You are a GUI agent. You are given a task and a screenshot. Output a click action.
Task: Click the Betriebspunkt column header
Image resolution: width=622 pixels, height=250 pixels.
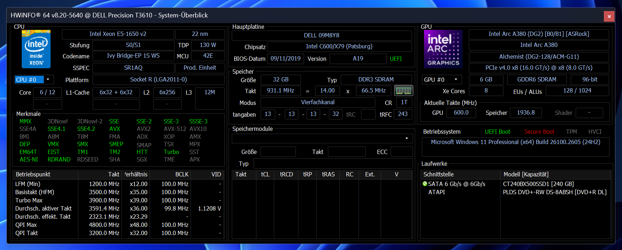46,175
